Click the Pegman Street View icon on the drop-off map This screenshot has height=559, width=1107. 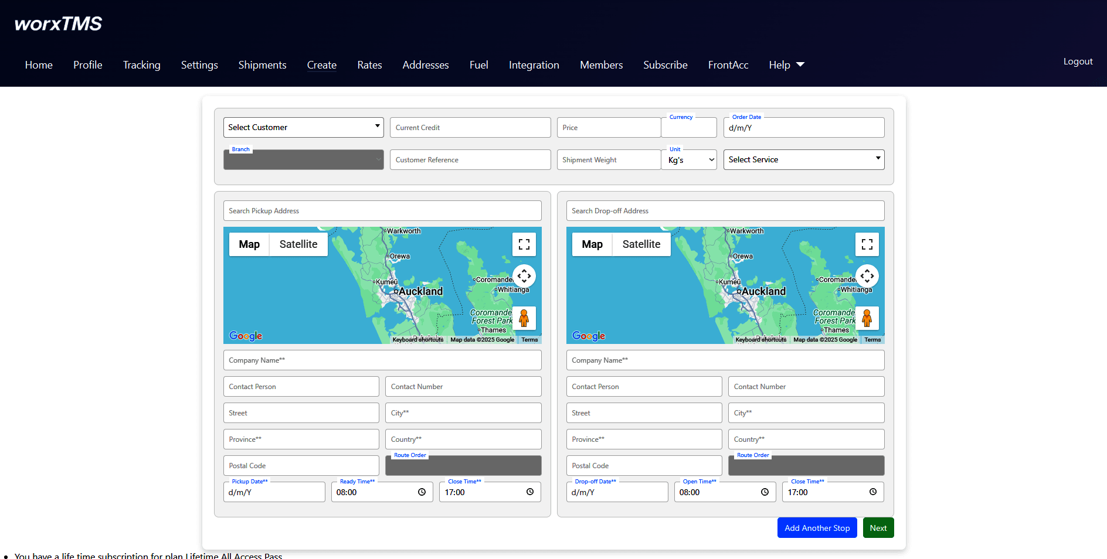coord(867,318)
